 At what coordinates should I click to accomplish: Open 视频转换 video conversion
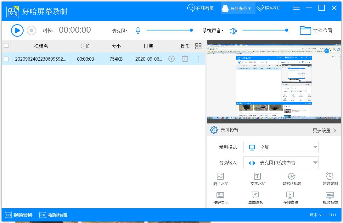[19, 215]
